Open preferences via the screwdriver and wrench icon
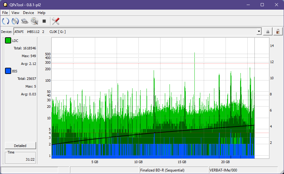The height and width of the screenshot is (174, 284). pos(56,21)
